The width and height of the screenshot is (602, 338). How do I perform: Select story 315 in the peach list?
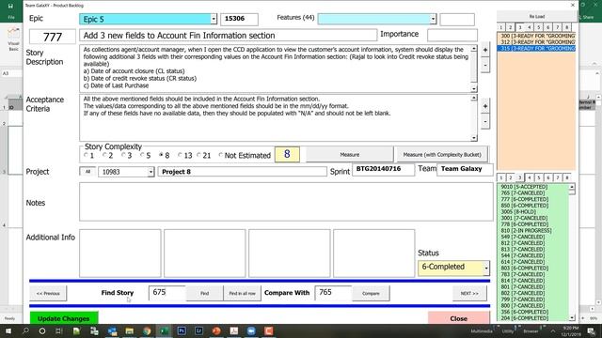[536, 48]
